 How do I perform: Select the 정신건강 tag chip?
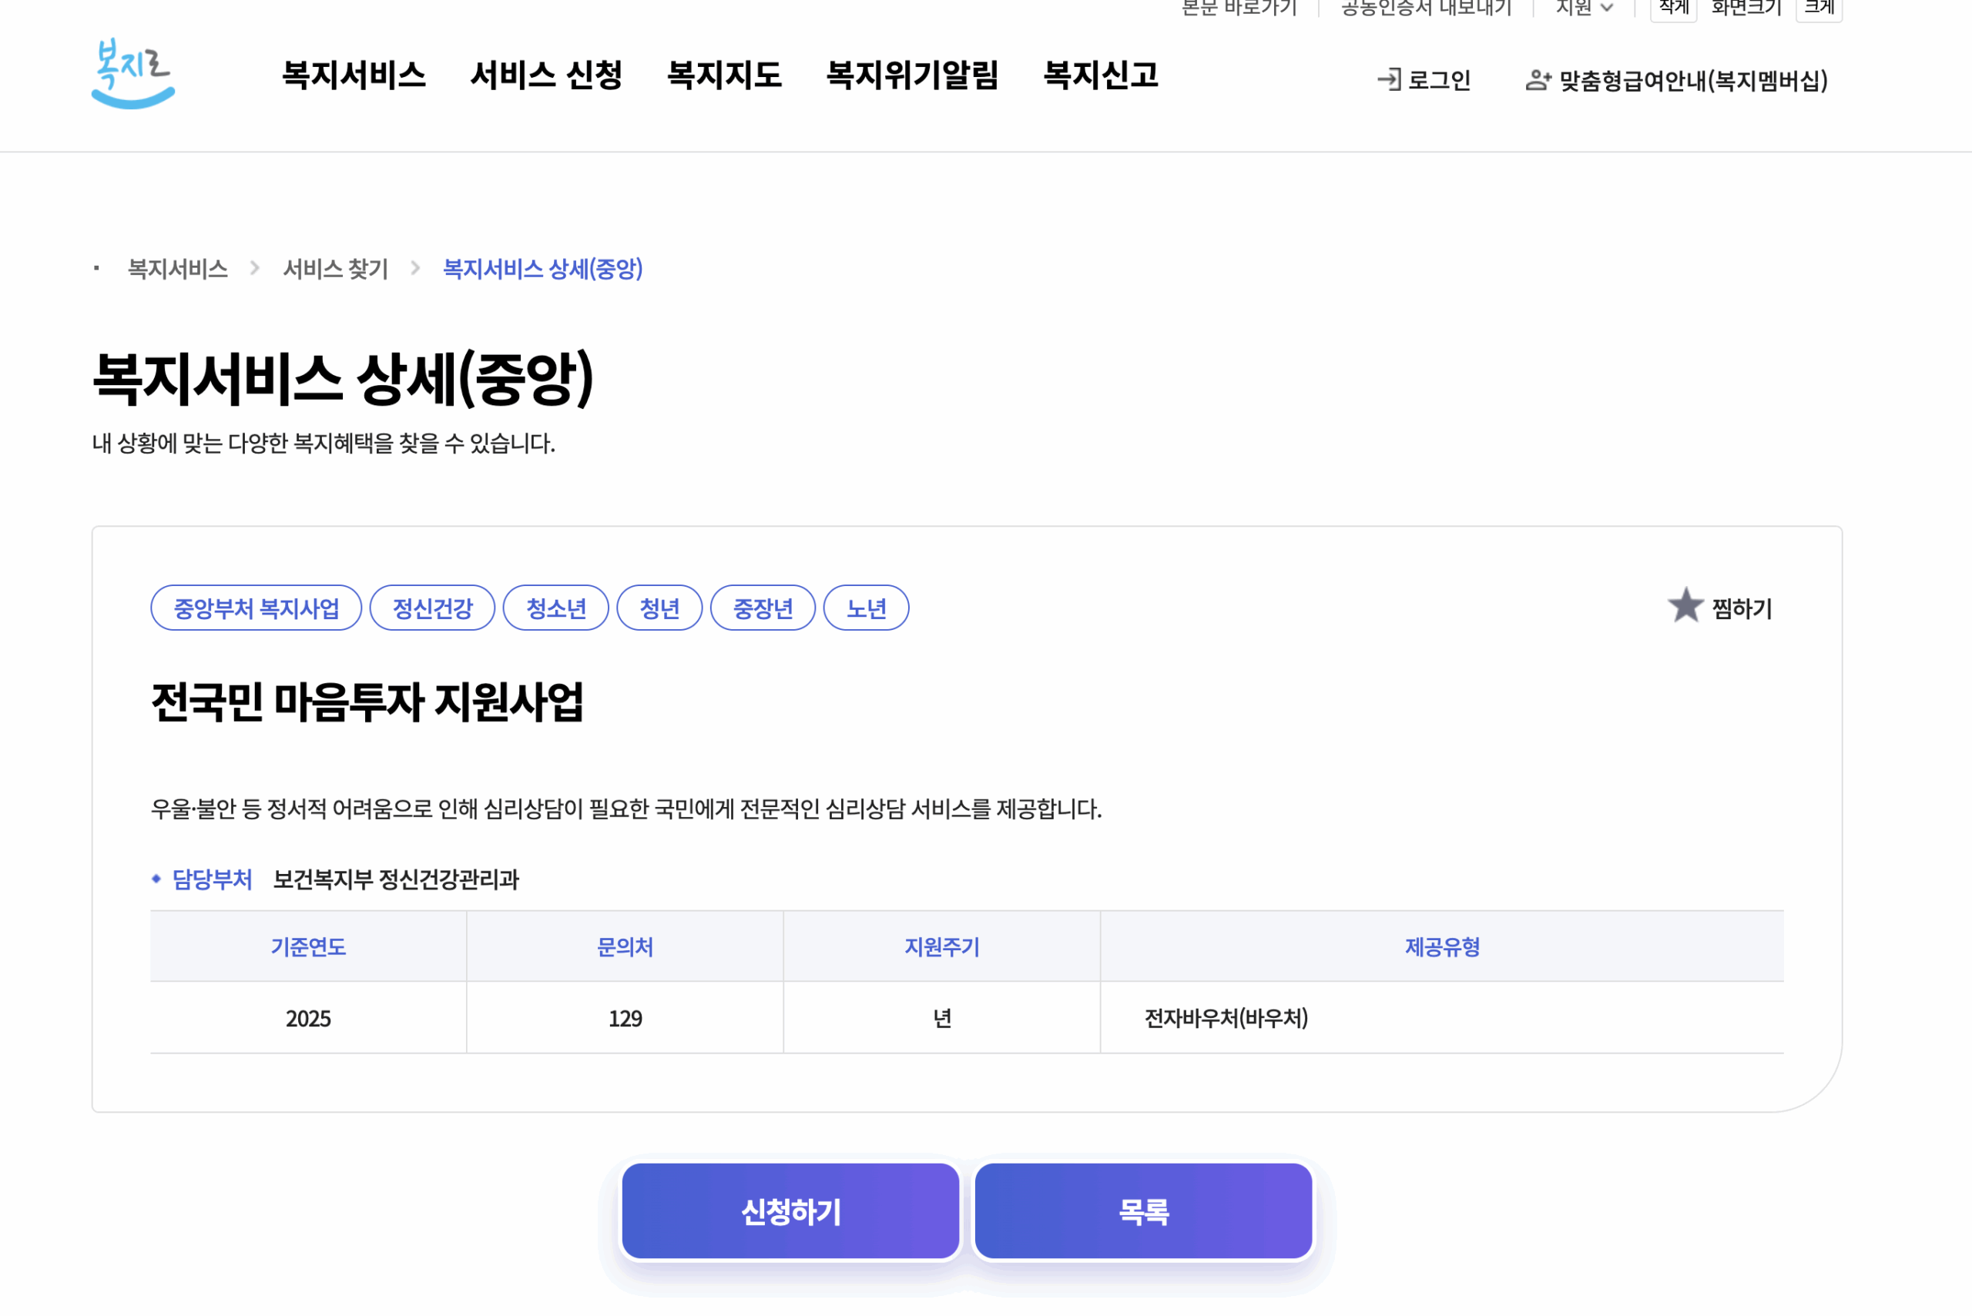(x=432, y=607)
